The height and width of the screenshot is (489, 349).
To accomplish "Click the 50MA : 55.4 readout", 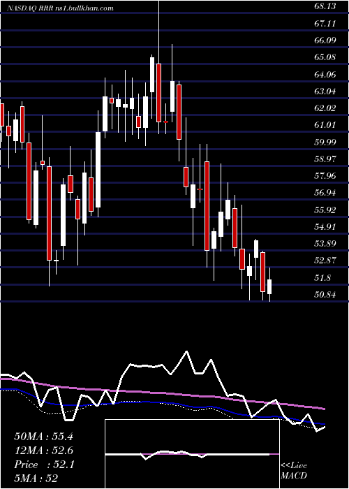I will coord(43,437).
